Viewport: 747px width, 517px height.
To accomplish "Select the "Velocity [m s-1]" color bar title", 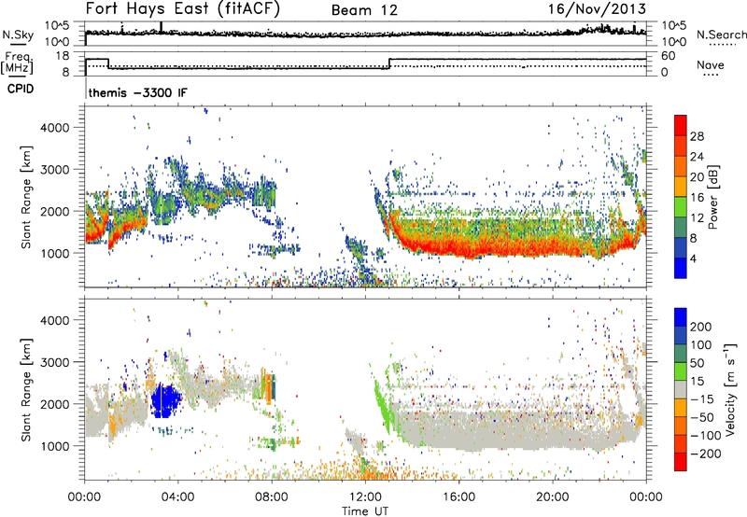I will point(731,389).
